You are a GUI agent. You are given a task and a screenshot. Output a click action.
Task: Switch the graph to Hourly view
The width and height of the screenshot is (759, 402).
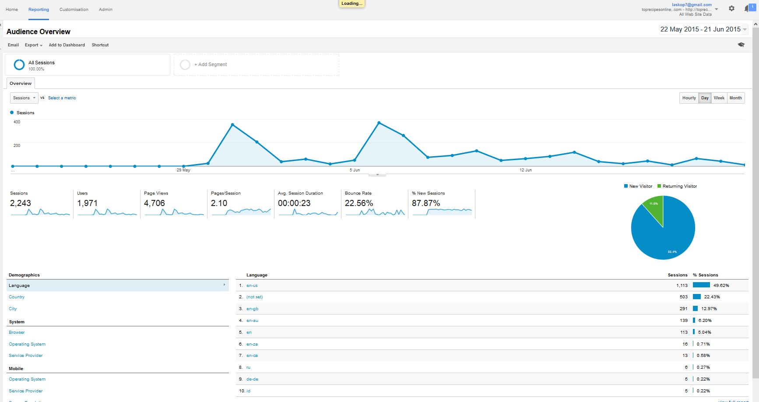point(689,98)
